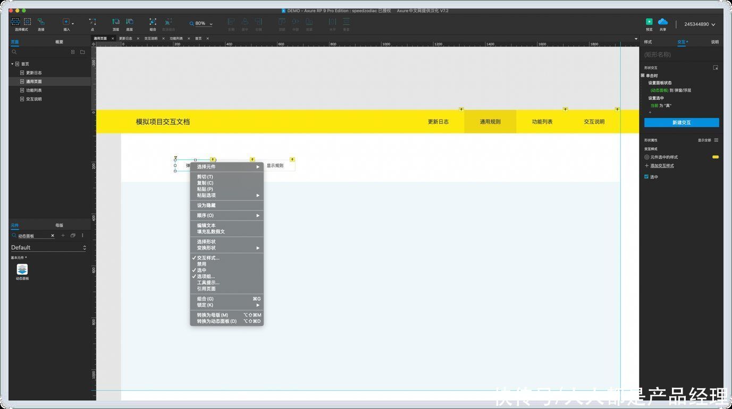This screenshot has width=732, height=409.
Task: Click the distribute horizontally icon
Action: click(332, 22)
